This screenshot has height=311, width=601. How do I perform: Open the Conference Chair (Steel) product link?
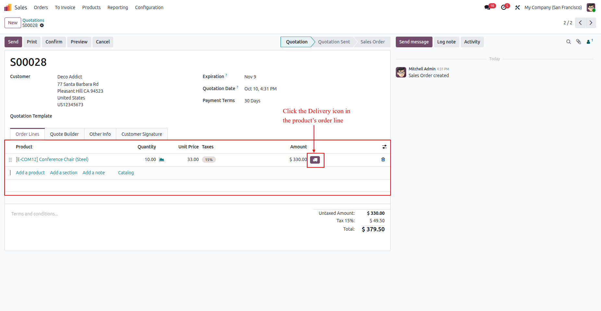tap(52, 159)
